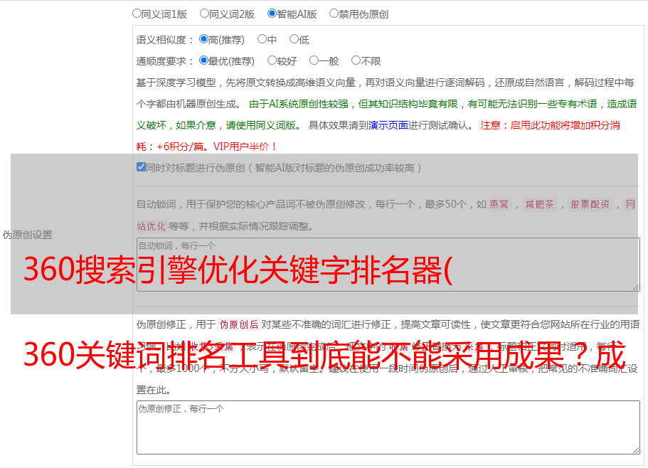Set 语义相似度 to 中

coord(262,39)
